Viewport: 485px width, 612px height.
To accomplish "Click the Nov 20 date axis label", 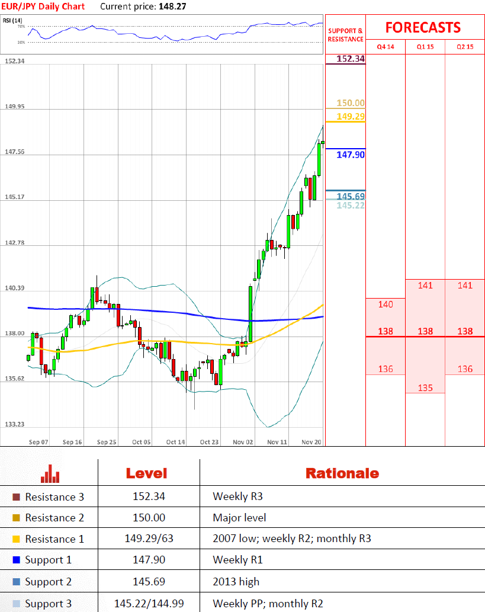I will pyautogui.click(x=311, y=442).
